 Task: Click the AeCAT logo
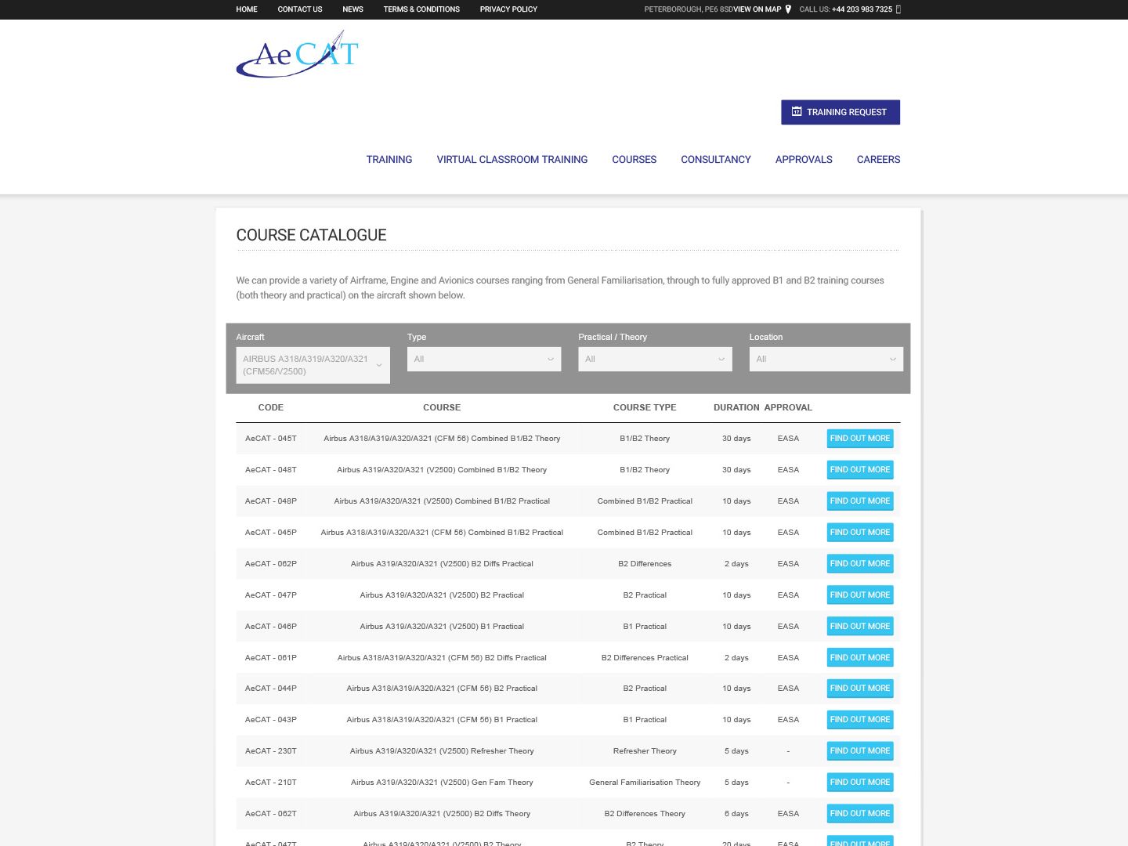(x=297, y=54)
